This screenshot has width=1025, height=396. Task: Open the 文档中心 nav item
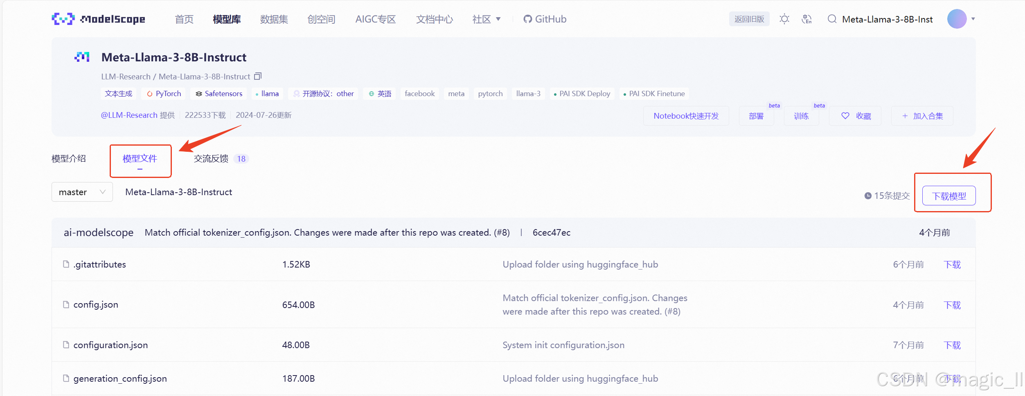[435, 19]
